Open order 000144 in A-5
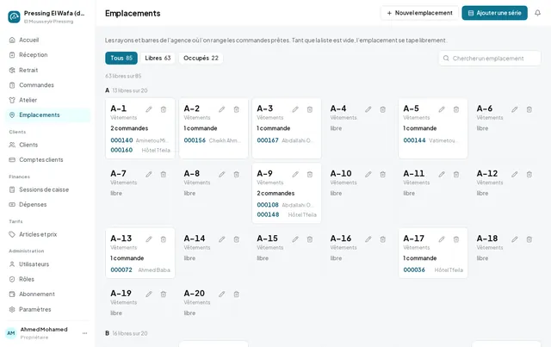Screen dimensions: 551x347 coord(414,140)
